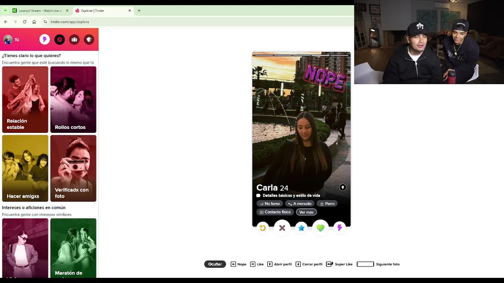The height and width of the screenshot is (283, 504).
Task: Click the browser home icon
Action: (34, 22)
